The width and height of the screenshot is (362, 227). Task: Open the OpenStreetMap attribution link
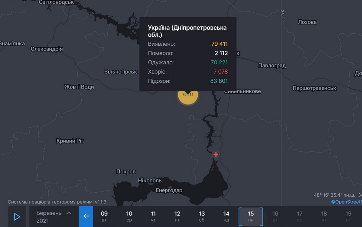pyautogui.click(x=346, y=202)
